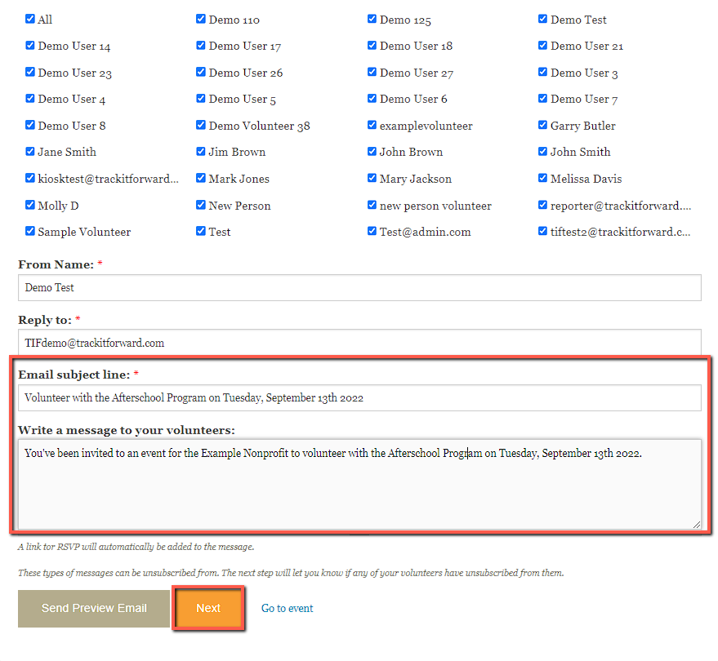Toggle Demo User 8 checkbox
718x661 pixels.
[29, 125]
